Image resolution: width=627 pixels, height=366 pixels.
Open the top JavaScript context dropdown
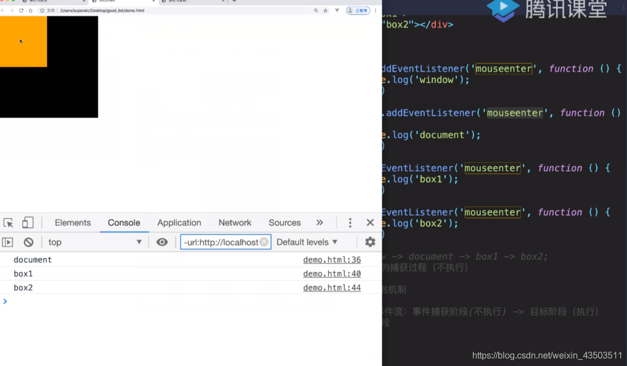pyautogui.click(x=95, y=242)
